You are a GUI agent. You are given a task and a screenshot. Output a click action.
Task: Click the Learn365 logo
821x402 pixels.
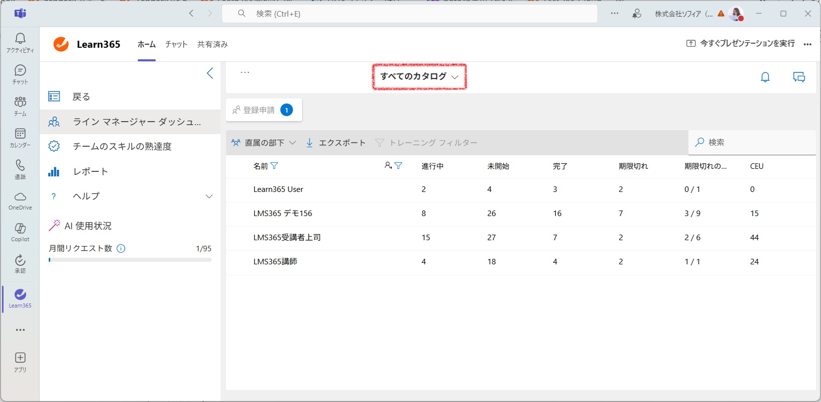click(61, 44)
